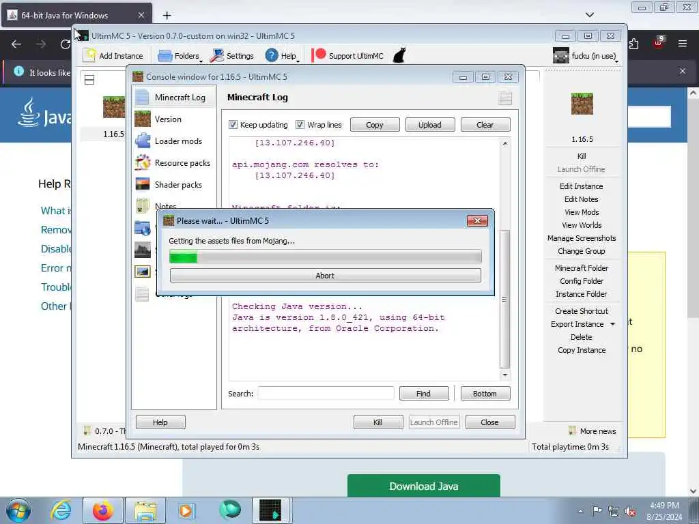699x524 pixels.
Task: Click the Screenshots picture icon in the sidebar
Action: click(143, 272)
